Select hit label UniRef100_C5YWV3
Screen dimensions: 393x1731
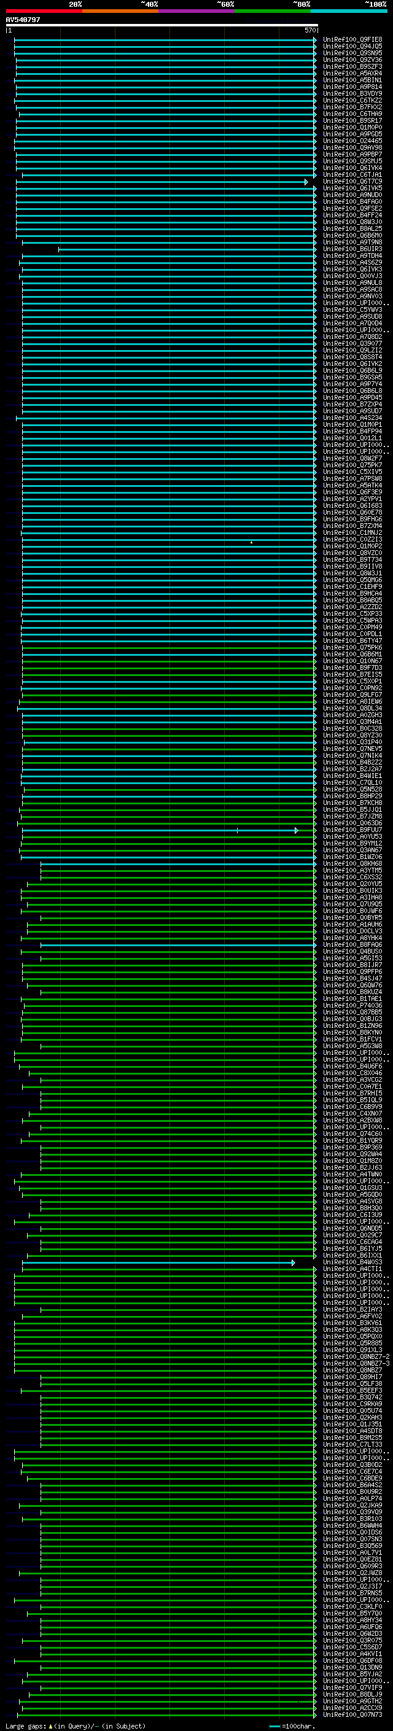coord(352,309)
